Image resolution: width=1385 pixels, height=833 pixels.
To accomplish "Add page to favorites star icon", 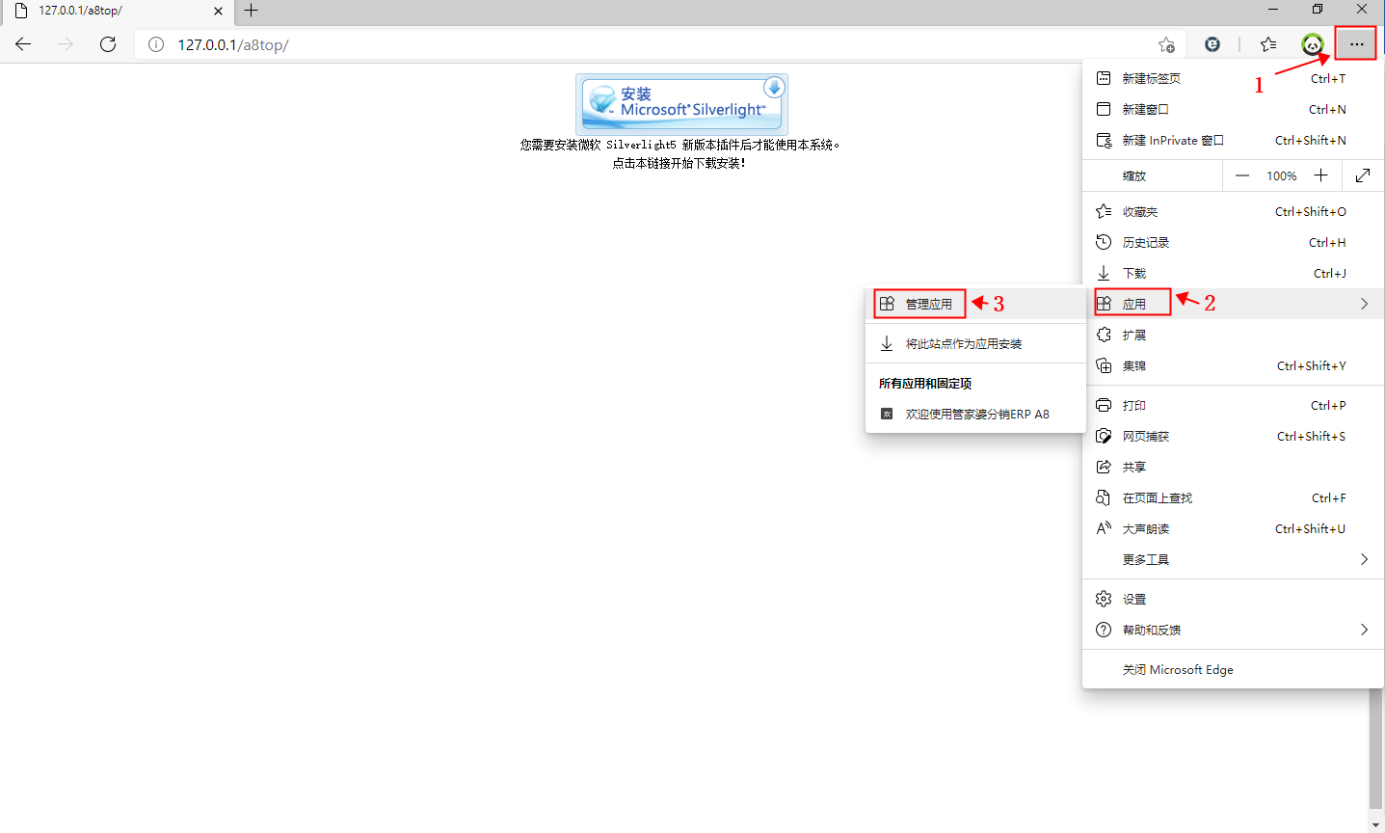I will point(1166,44).
